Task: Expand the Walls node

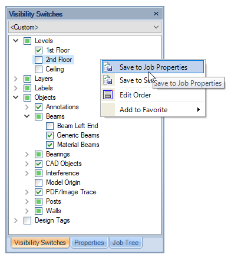Action: tap(27, 211)
